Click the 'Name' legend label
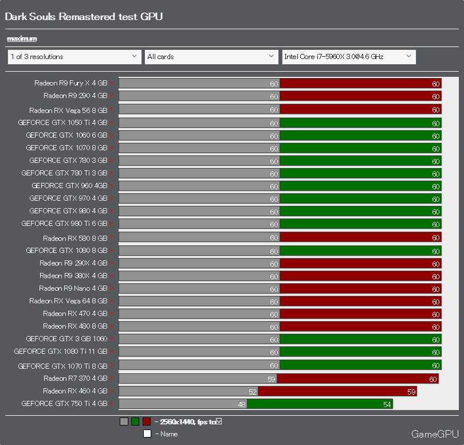The image size is (464, 445). coord(169,434)
